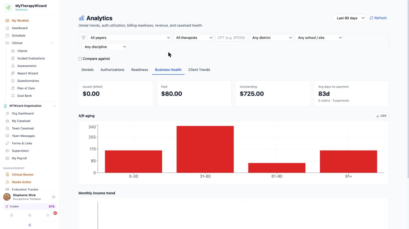The width and height of the screenshot is (409, 229).
Task: Open the Any discipline dropdown
Action: click(104, 47)
